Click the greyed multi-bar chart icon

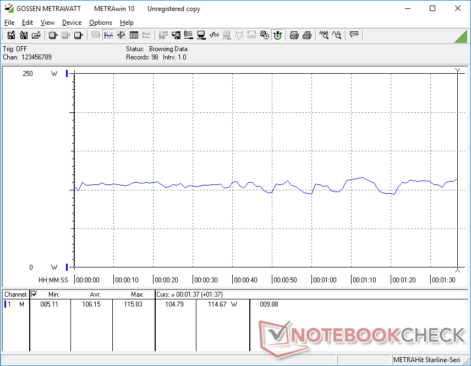tap(146, 35)
